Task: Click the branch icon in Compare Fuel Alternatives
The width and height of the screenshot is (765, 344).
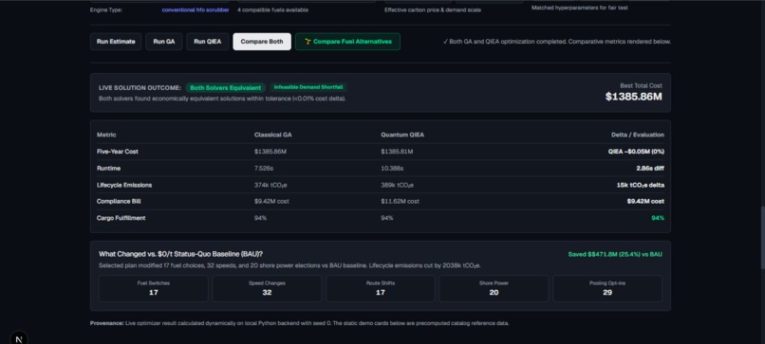Action: pyautogui.click(x=308, y=42)
